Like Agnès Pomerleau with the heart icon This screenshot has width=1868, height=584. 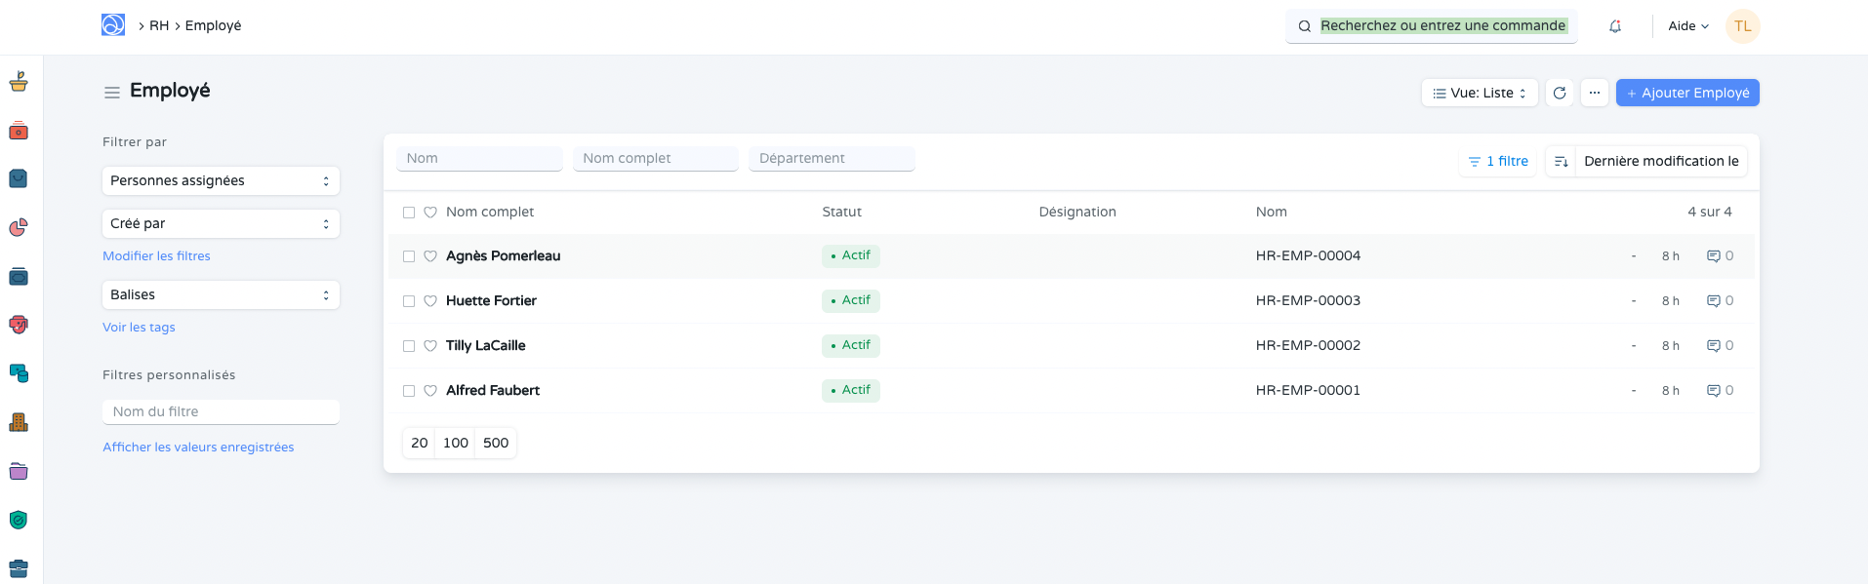tap(430, 256)
